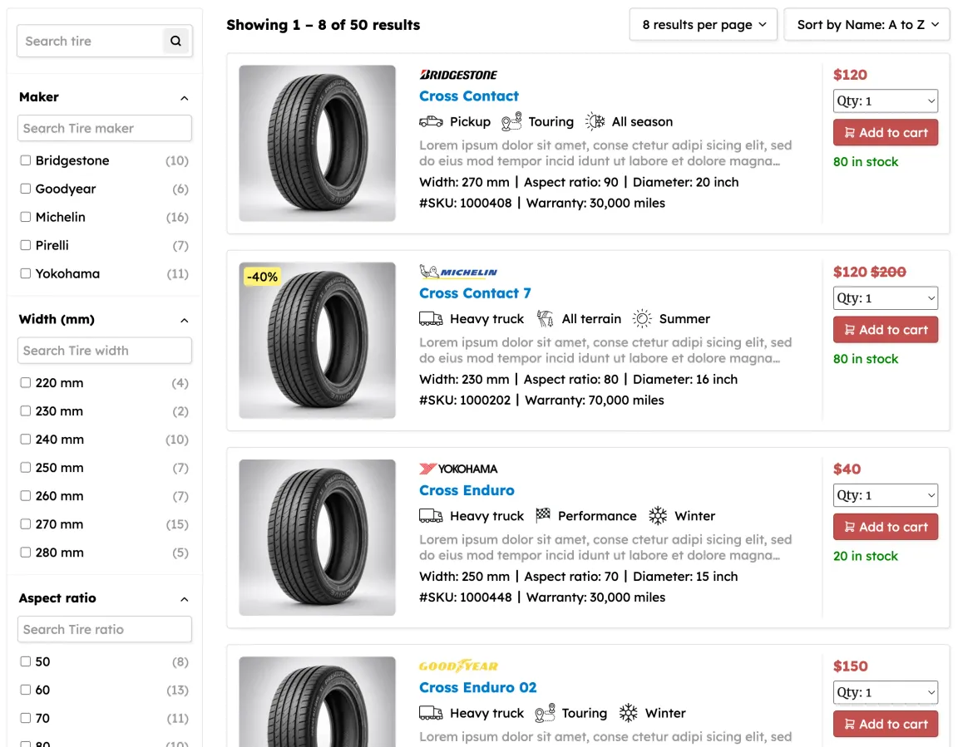Collapse the Maker filter section
This screenshot has width=958, height=747.
coord(185,98)
